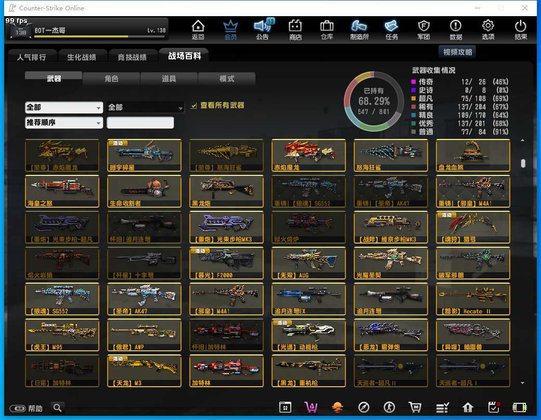The image size is (541, 420).
Task: Open the 推荐顺序 sort order dropdown
Action: tap(64, 123)
